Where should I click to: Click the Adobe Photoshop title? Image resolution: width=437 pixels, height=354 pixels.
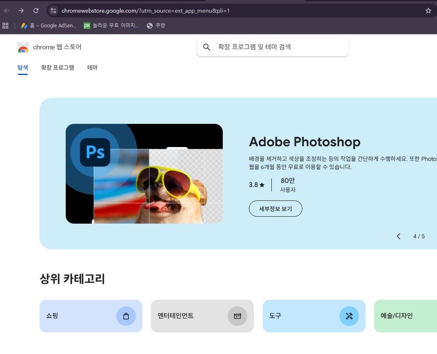point(305,142)
